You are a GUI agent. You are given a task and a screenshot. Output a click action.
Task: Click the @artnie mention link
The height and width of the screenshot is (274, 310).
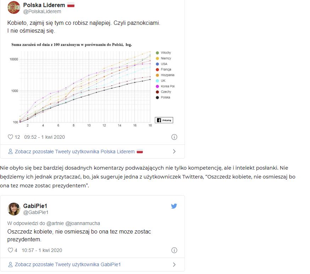[55, 223]
